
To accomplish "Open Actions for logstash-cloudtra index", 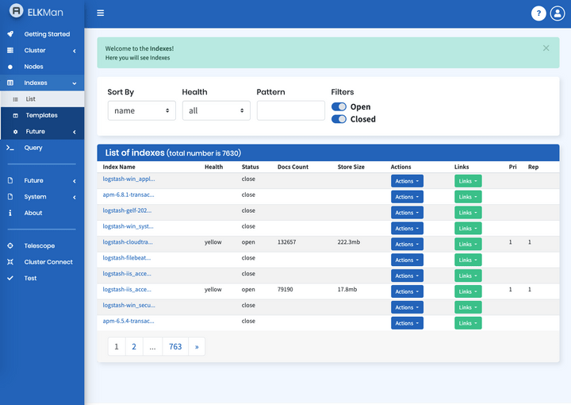I will pos(407,245).
